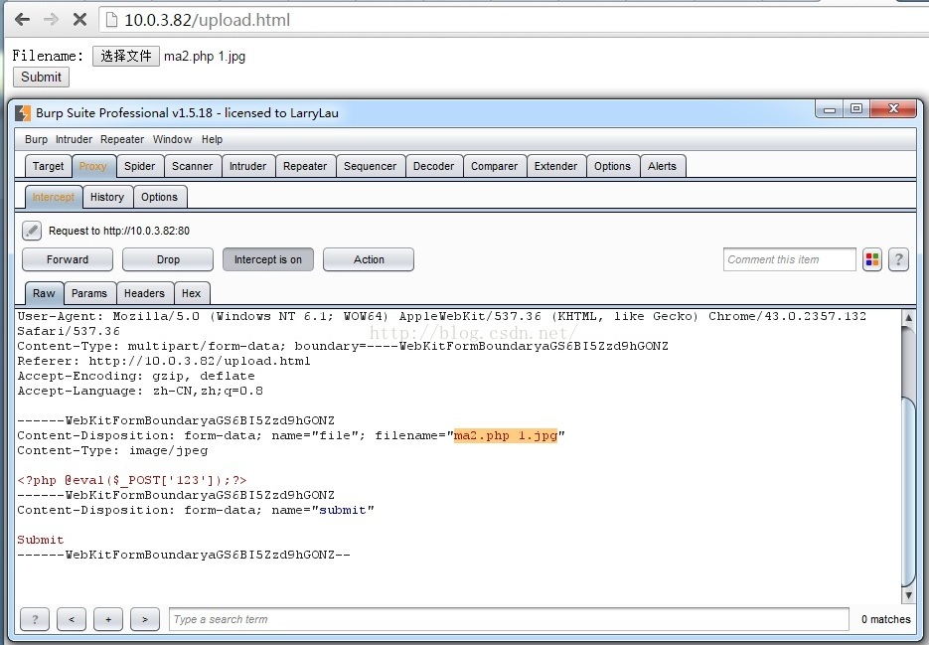The width and height of the screenshot is (929, 645).
Task: Click the Accept-Encoding: gzip, deflate line
Action: pos(136,377)
